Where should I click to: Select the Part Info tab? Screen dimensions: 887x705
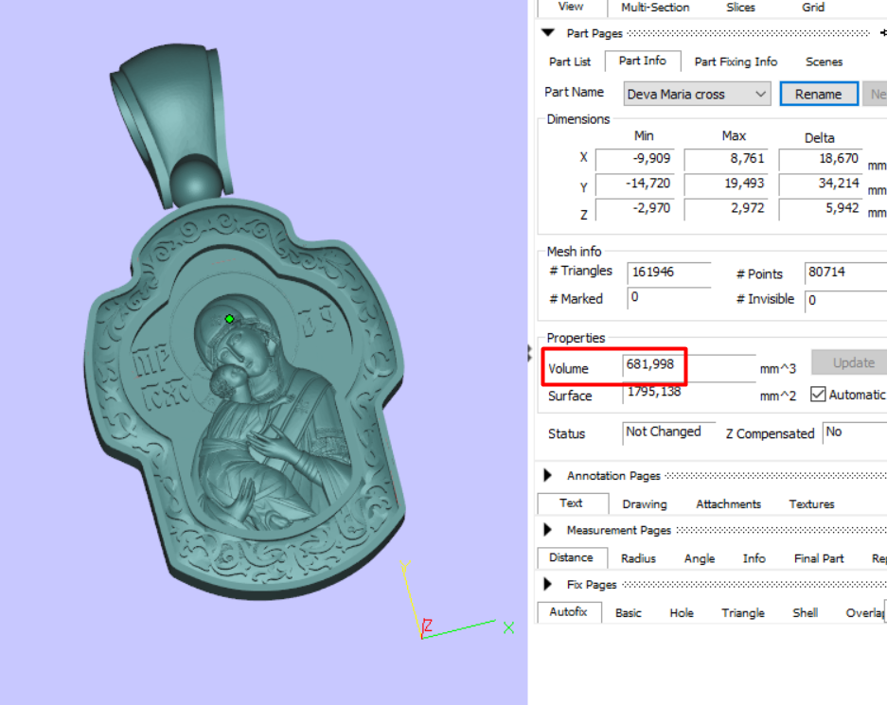point(642,62)
